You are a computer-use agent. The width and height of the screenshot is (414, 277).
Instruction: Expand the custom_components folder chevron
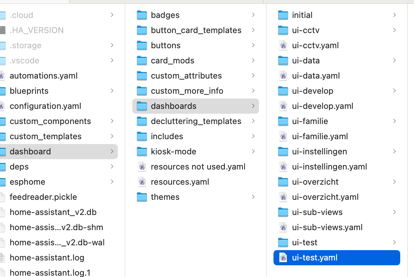pyautogui.click(x=112, y=121)
